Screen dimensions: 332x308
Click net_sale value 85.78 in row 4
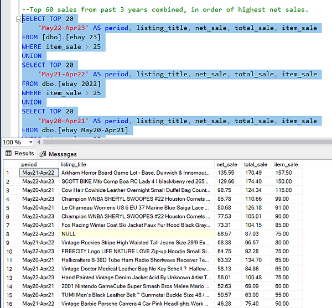click(x=225, y=199)
